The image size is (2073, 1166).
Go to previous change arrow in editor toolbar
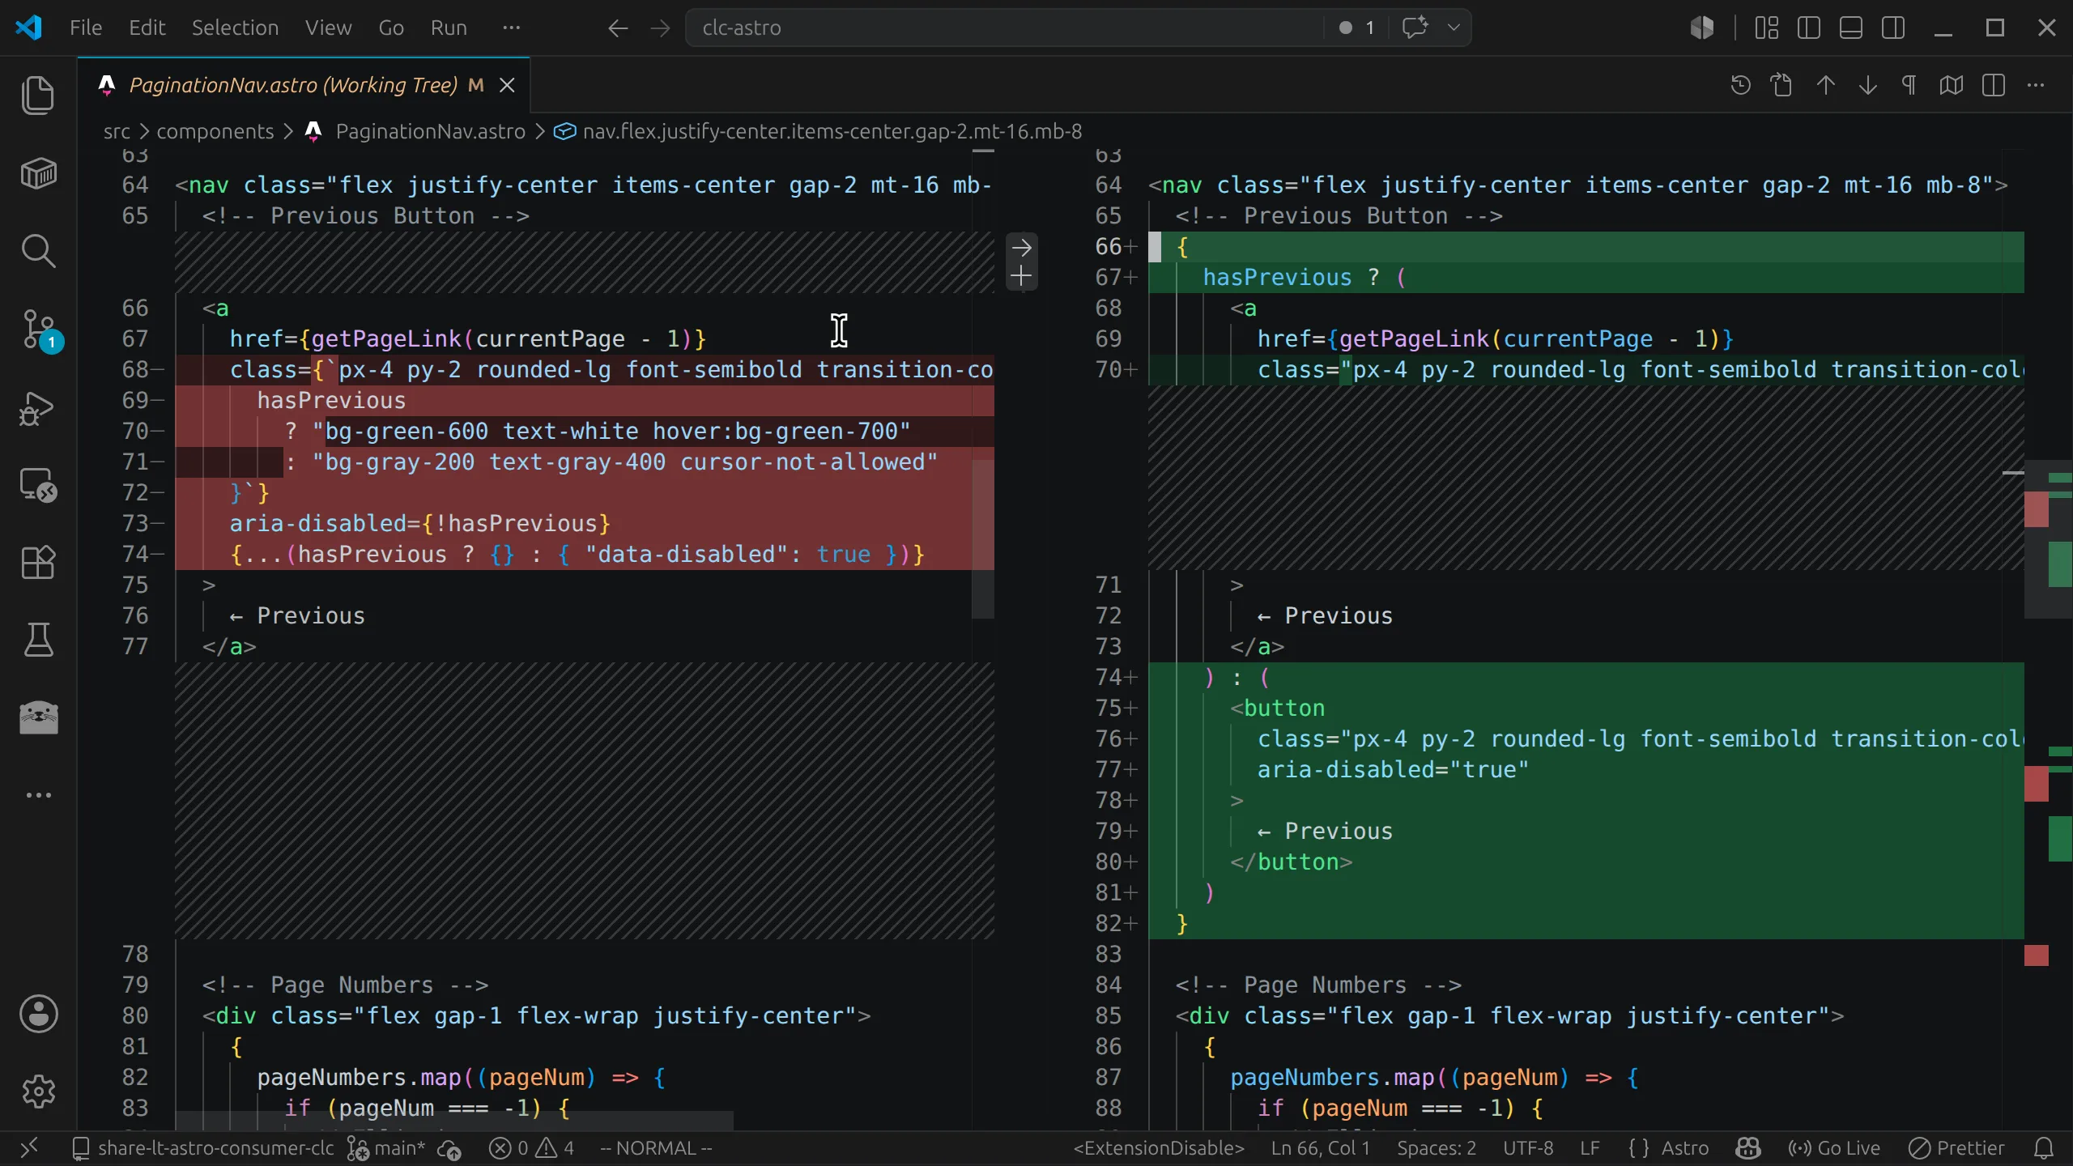coord(1825,85)
